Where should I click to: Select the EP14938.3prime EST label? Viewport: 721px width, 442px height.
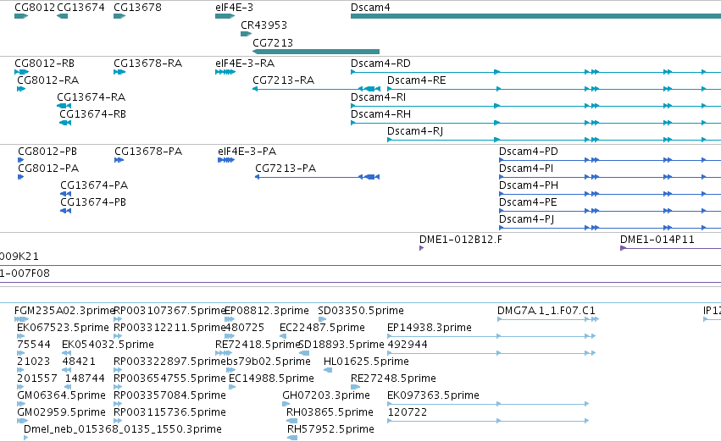click(x=430, y=328)
